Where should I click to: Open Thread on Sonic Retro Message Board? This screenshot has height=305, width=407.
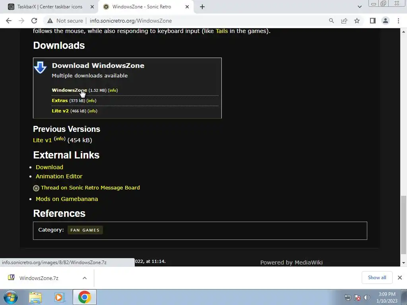(x=90, y=187)
